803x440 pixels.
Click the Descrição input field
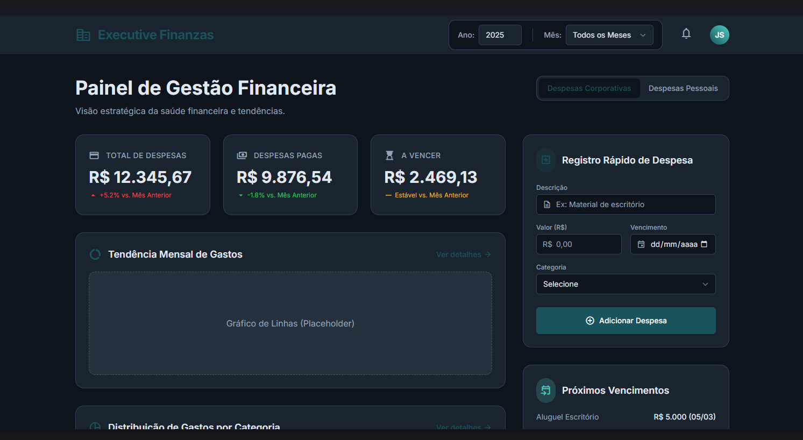pos(626,204)
